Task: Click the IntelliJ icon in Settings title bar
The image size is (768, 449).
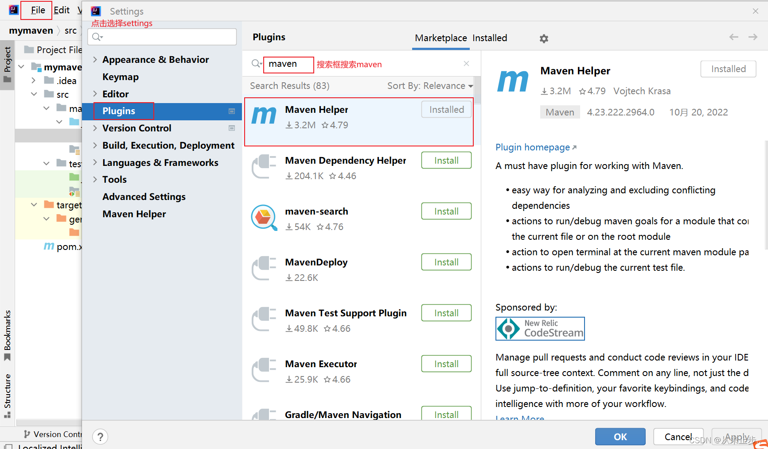Action: 96,11
